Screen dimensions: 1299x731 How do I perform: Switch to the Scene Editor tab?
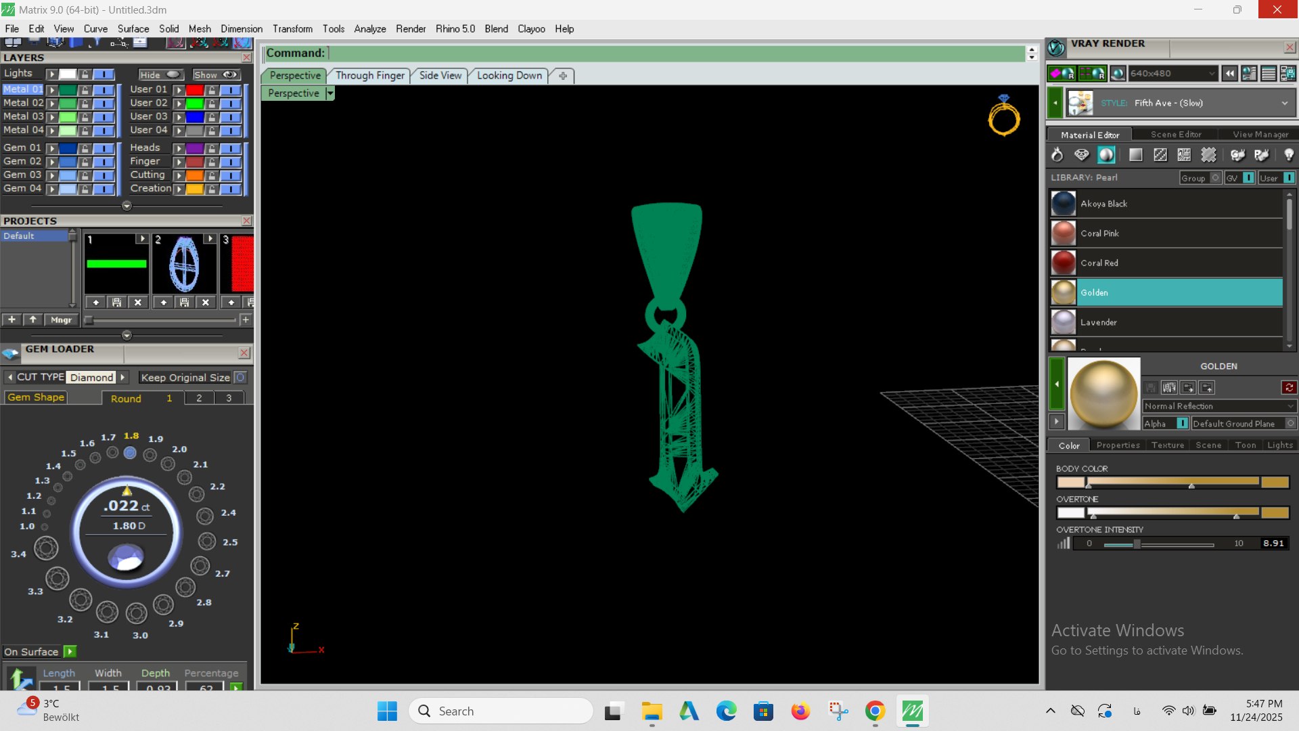(x=1176, y=134)
